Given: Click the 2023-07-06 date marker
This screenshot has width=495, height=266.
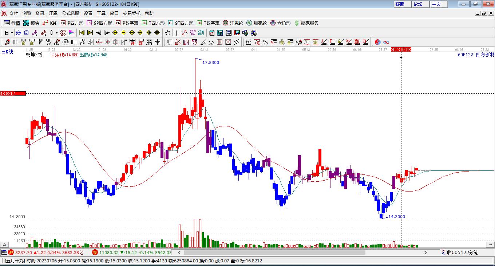Looking at the screenshot, I should [401, 49].
